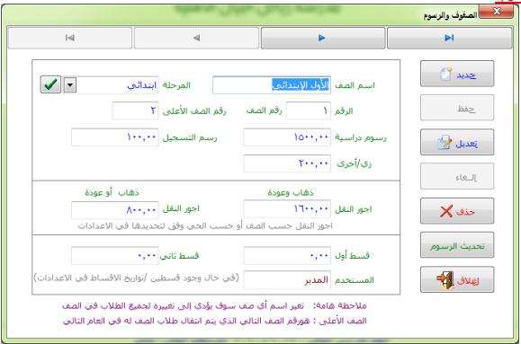
Task: Open the المرحلة dropdown arrow
Action: 70,85
